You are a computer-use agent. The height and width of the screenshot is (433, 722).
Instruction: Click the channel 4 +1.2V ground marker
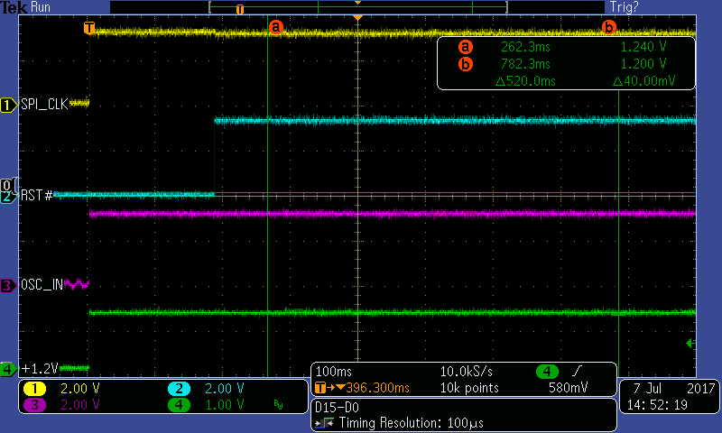click(x=8, y=369)
